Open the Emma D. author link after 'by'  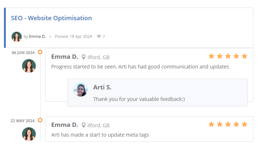37,36
